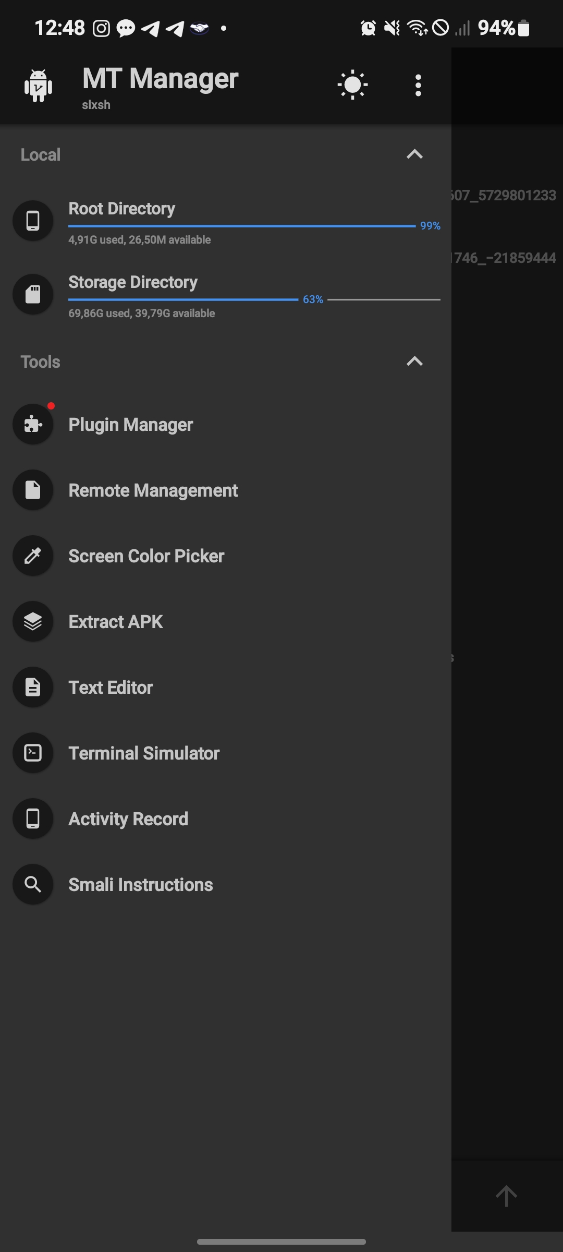Tap the Text Editor document icon
The height and width of the screenshot is (1252, 563).
[x=33, y=688]
